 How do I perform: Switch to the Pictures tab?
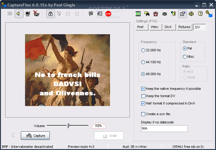[x=185, y=27]
